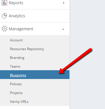Click the Reports bar chart icon
The width and height of the screenshot is (105, 109).
[x=4, y=3]
